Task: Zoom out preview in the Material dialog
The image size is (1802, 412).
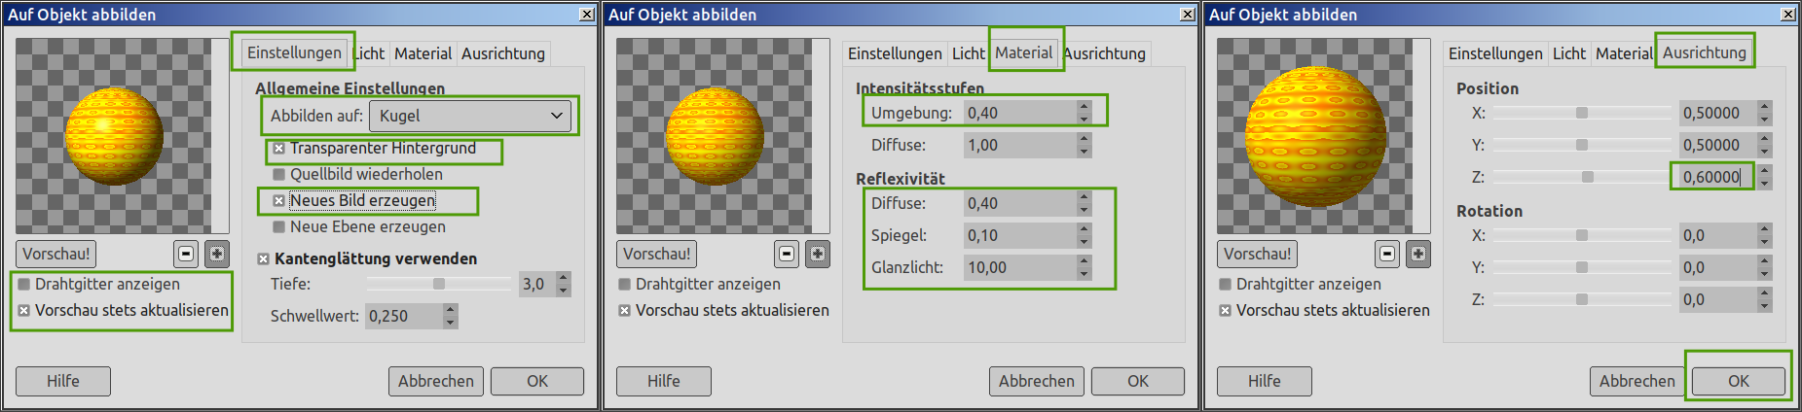Action: (787, 254)
